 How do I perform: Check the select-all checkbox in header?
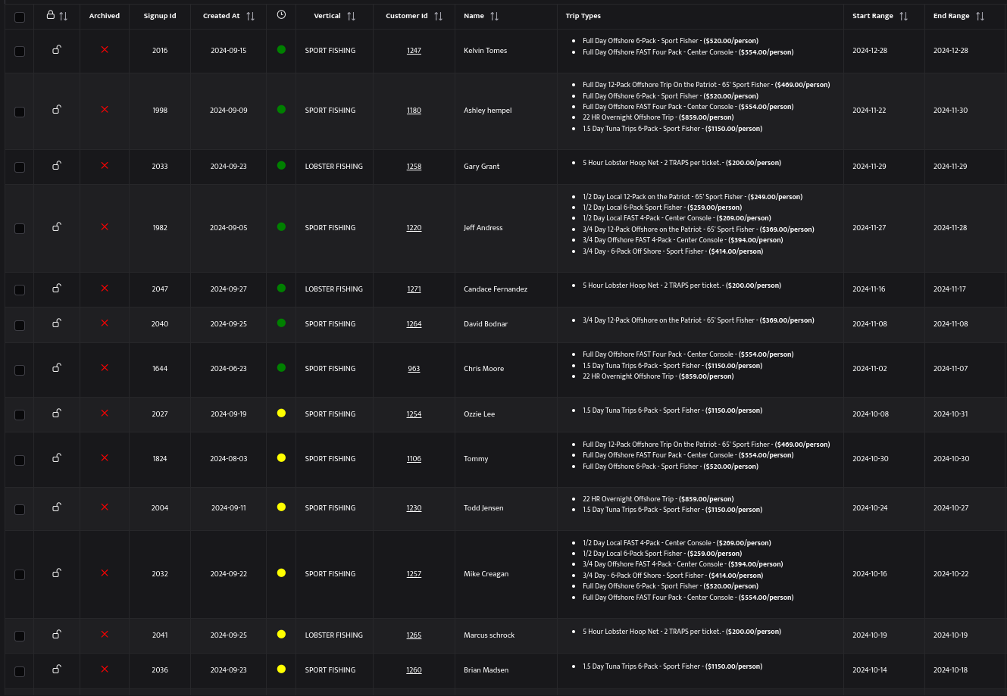20,17
